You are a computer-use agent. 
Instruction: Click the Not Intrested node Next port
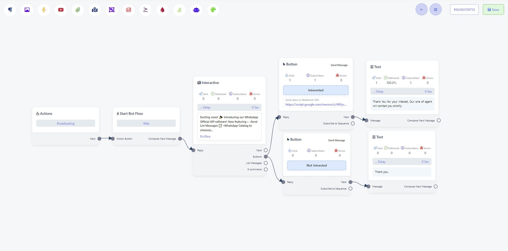click(x=350, y=182)
